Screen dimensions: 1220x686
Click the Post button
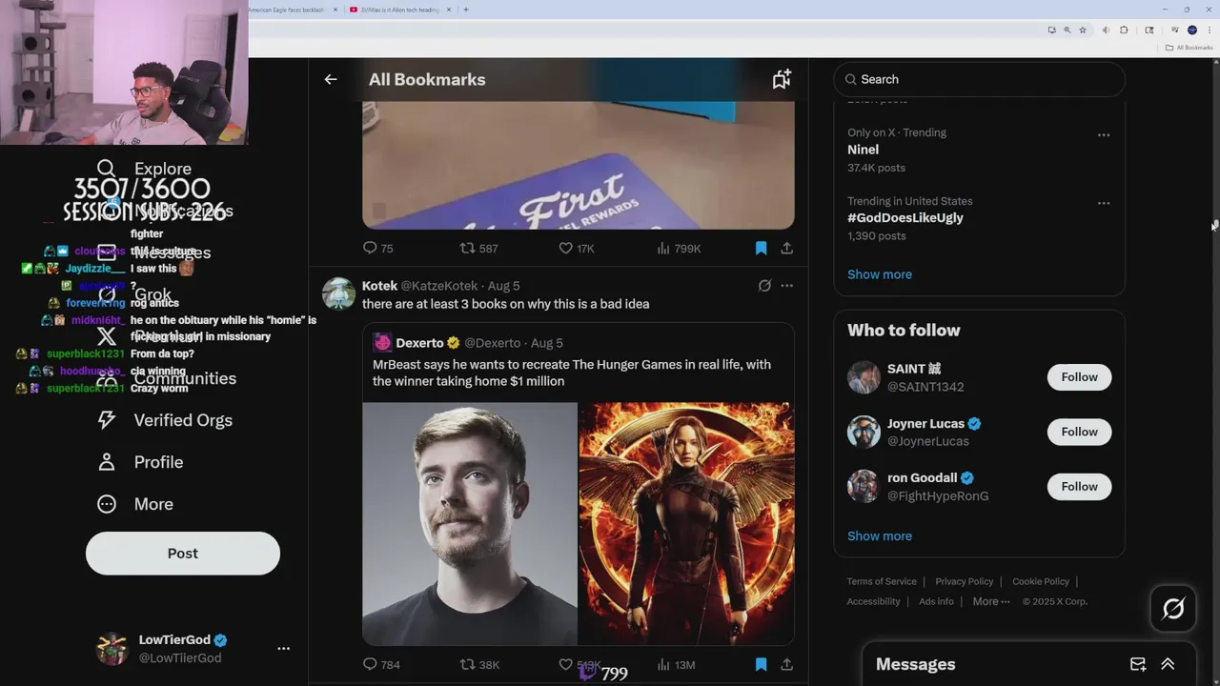click(183, 554)
